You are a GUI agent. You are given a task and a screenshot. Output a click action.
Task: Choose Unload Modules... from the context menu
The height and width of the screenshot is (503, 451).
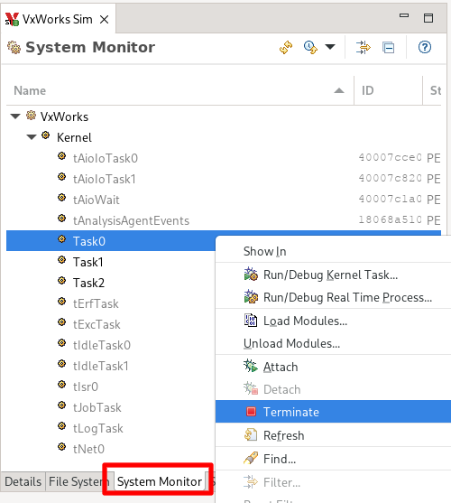[333, 343]
